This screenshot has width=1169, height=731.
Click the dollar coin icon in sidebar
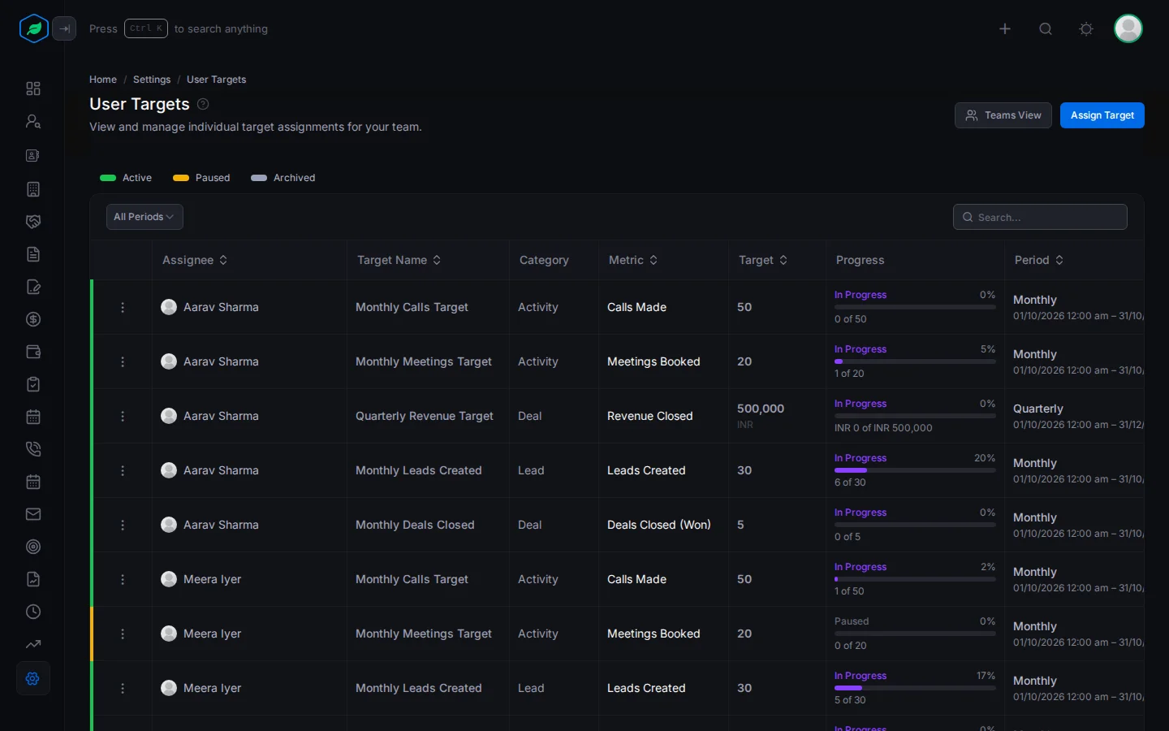coord(33,319)
